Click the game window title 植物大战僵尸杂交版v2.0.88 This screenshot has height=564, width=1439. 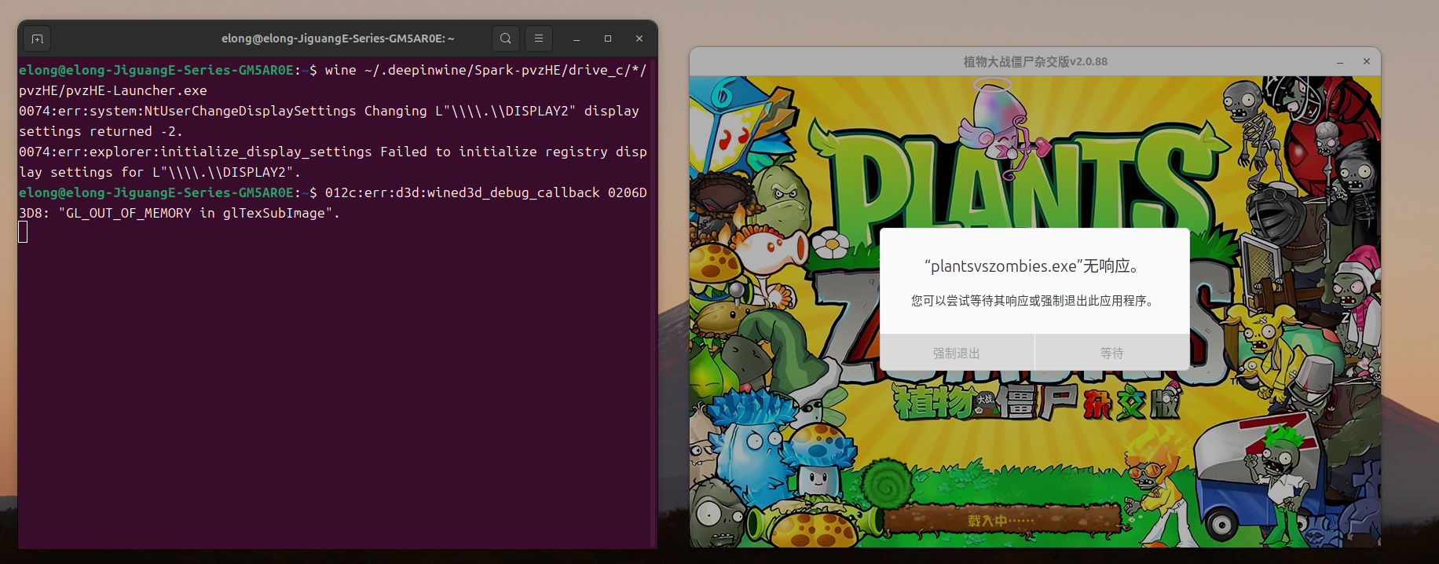(x=1035, y=61)
